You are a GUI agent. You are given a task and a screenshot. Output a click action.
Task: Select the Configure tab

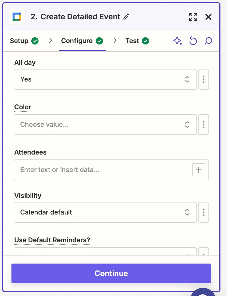coord(82,41)
